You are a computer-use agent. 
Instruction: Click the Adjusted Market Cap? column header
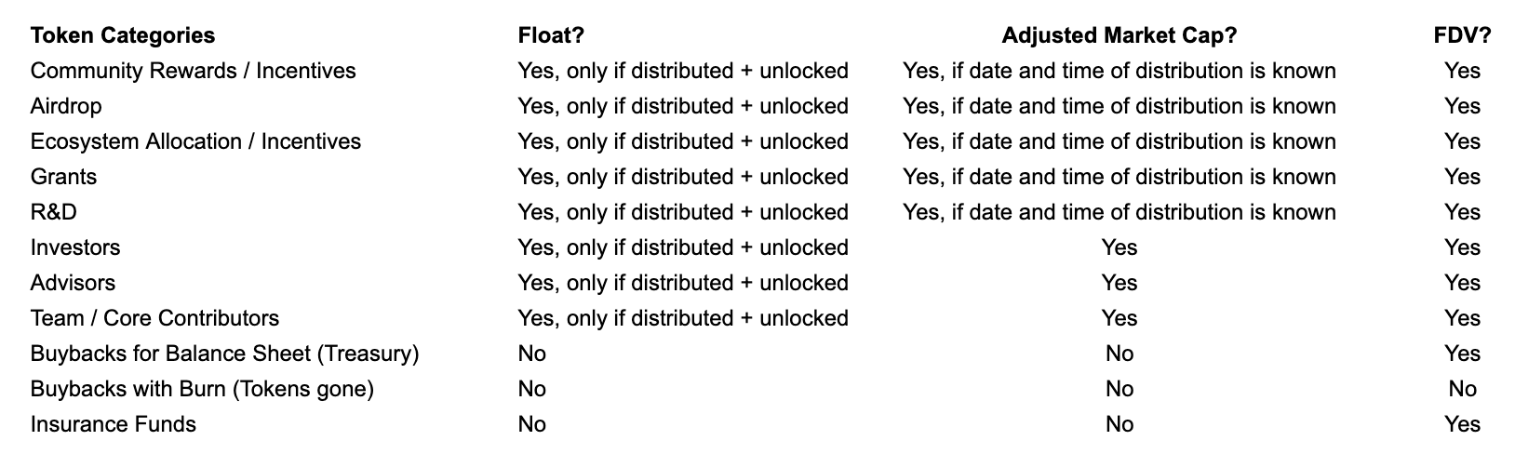(x=1119, y=35)
